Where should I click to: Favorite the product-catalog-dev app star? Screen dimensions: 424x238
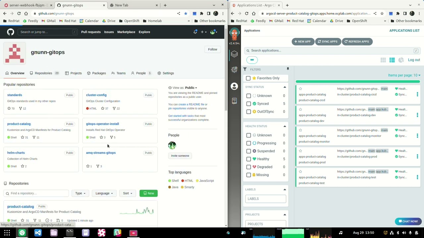300,109
